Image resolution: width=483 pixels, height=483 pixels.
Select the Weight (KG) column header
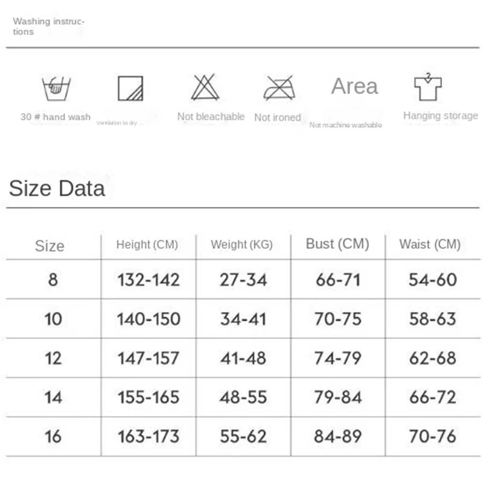click(x=241, y=245)
